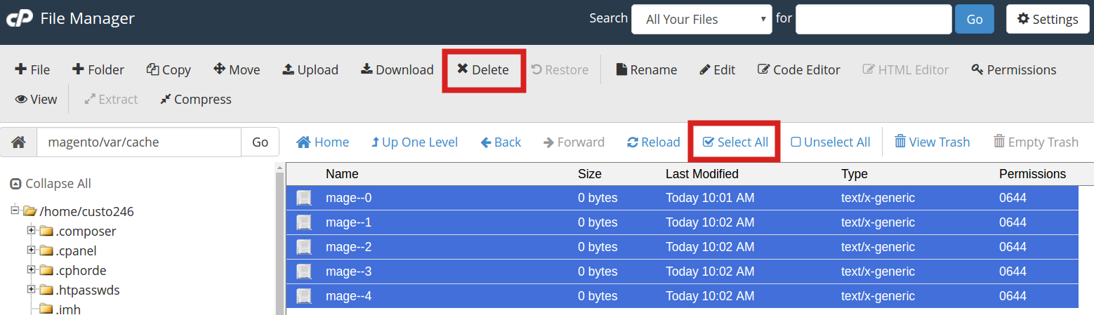The width and height of the screenshot is (1094, 315).
Task: Click the Delete toolbar icon
Action: 463,69
